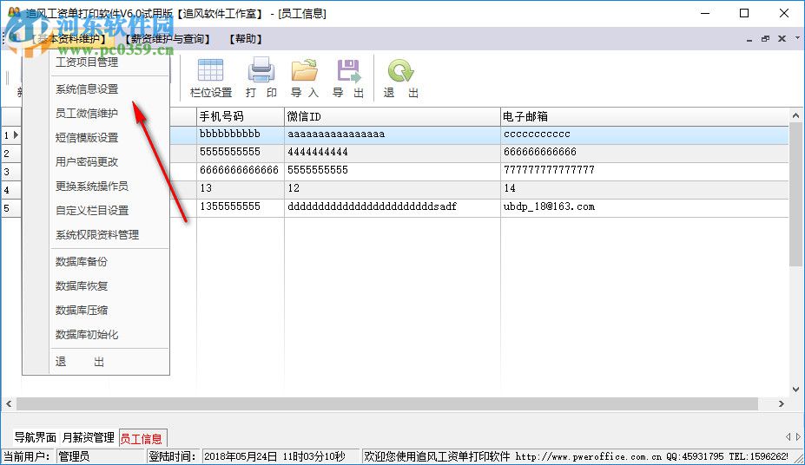Click the horizontal scrollbar left arrow
The width and height of the screenshot is (805, 465).
coord(9,404)
